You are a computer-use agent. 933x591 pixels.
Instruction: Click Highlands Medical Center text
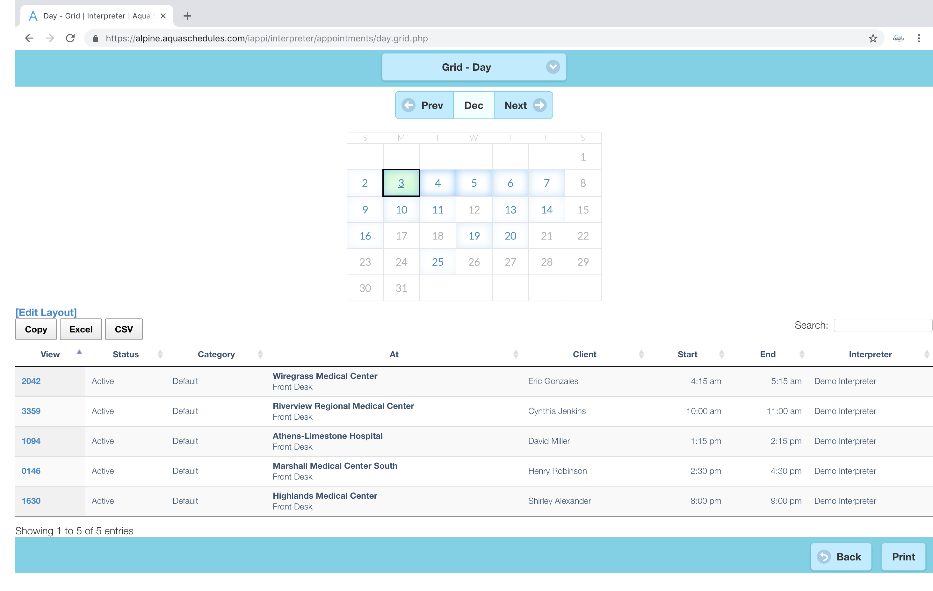tap(325, 496)
